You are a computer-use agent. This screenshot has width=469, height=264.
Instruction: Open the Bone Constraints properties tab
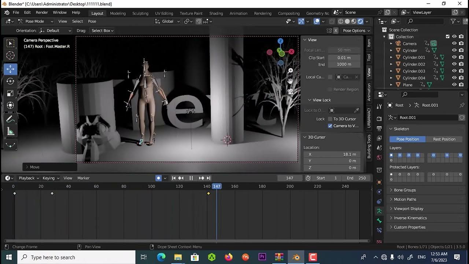coord(379,230)
